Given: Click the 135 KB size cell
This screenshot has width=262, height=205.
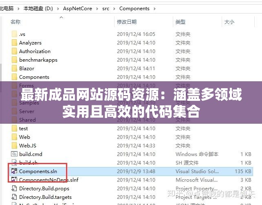Looking at the screenshot, I should click(x=243, y=172).
